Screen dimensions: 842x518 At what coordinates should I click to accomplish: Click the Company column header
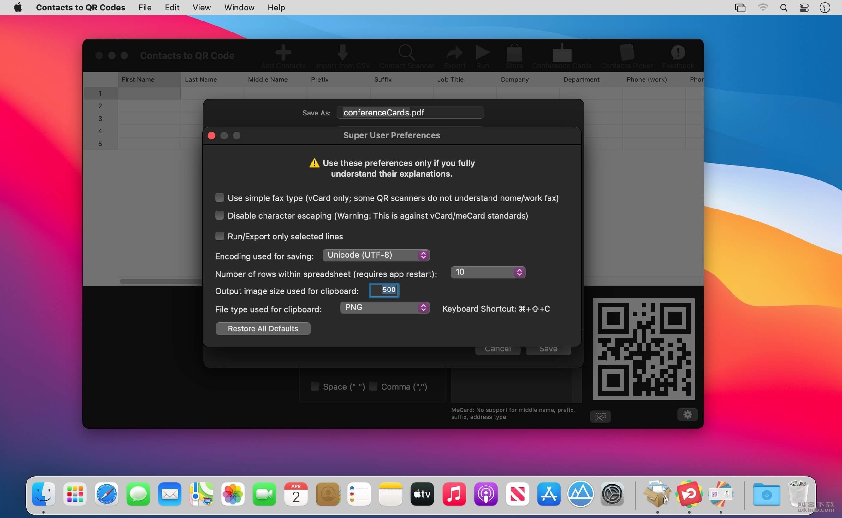pos(528,79)
